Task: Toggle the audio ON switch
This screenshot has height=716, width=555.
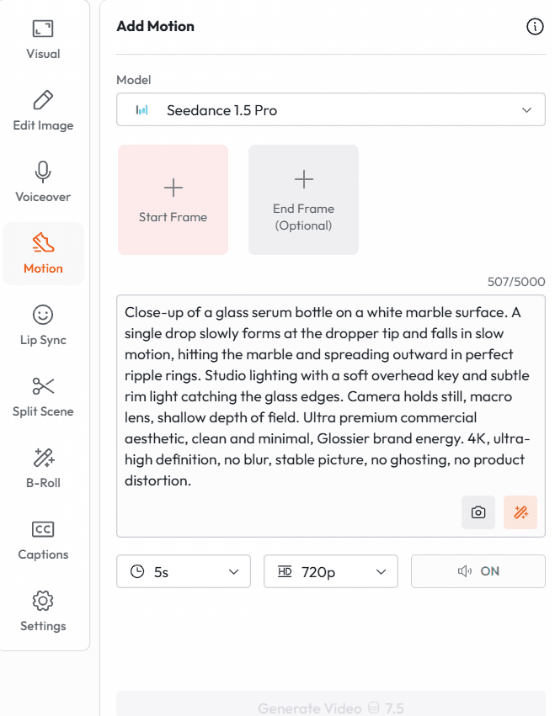Action: click(x=478, y=571)
